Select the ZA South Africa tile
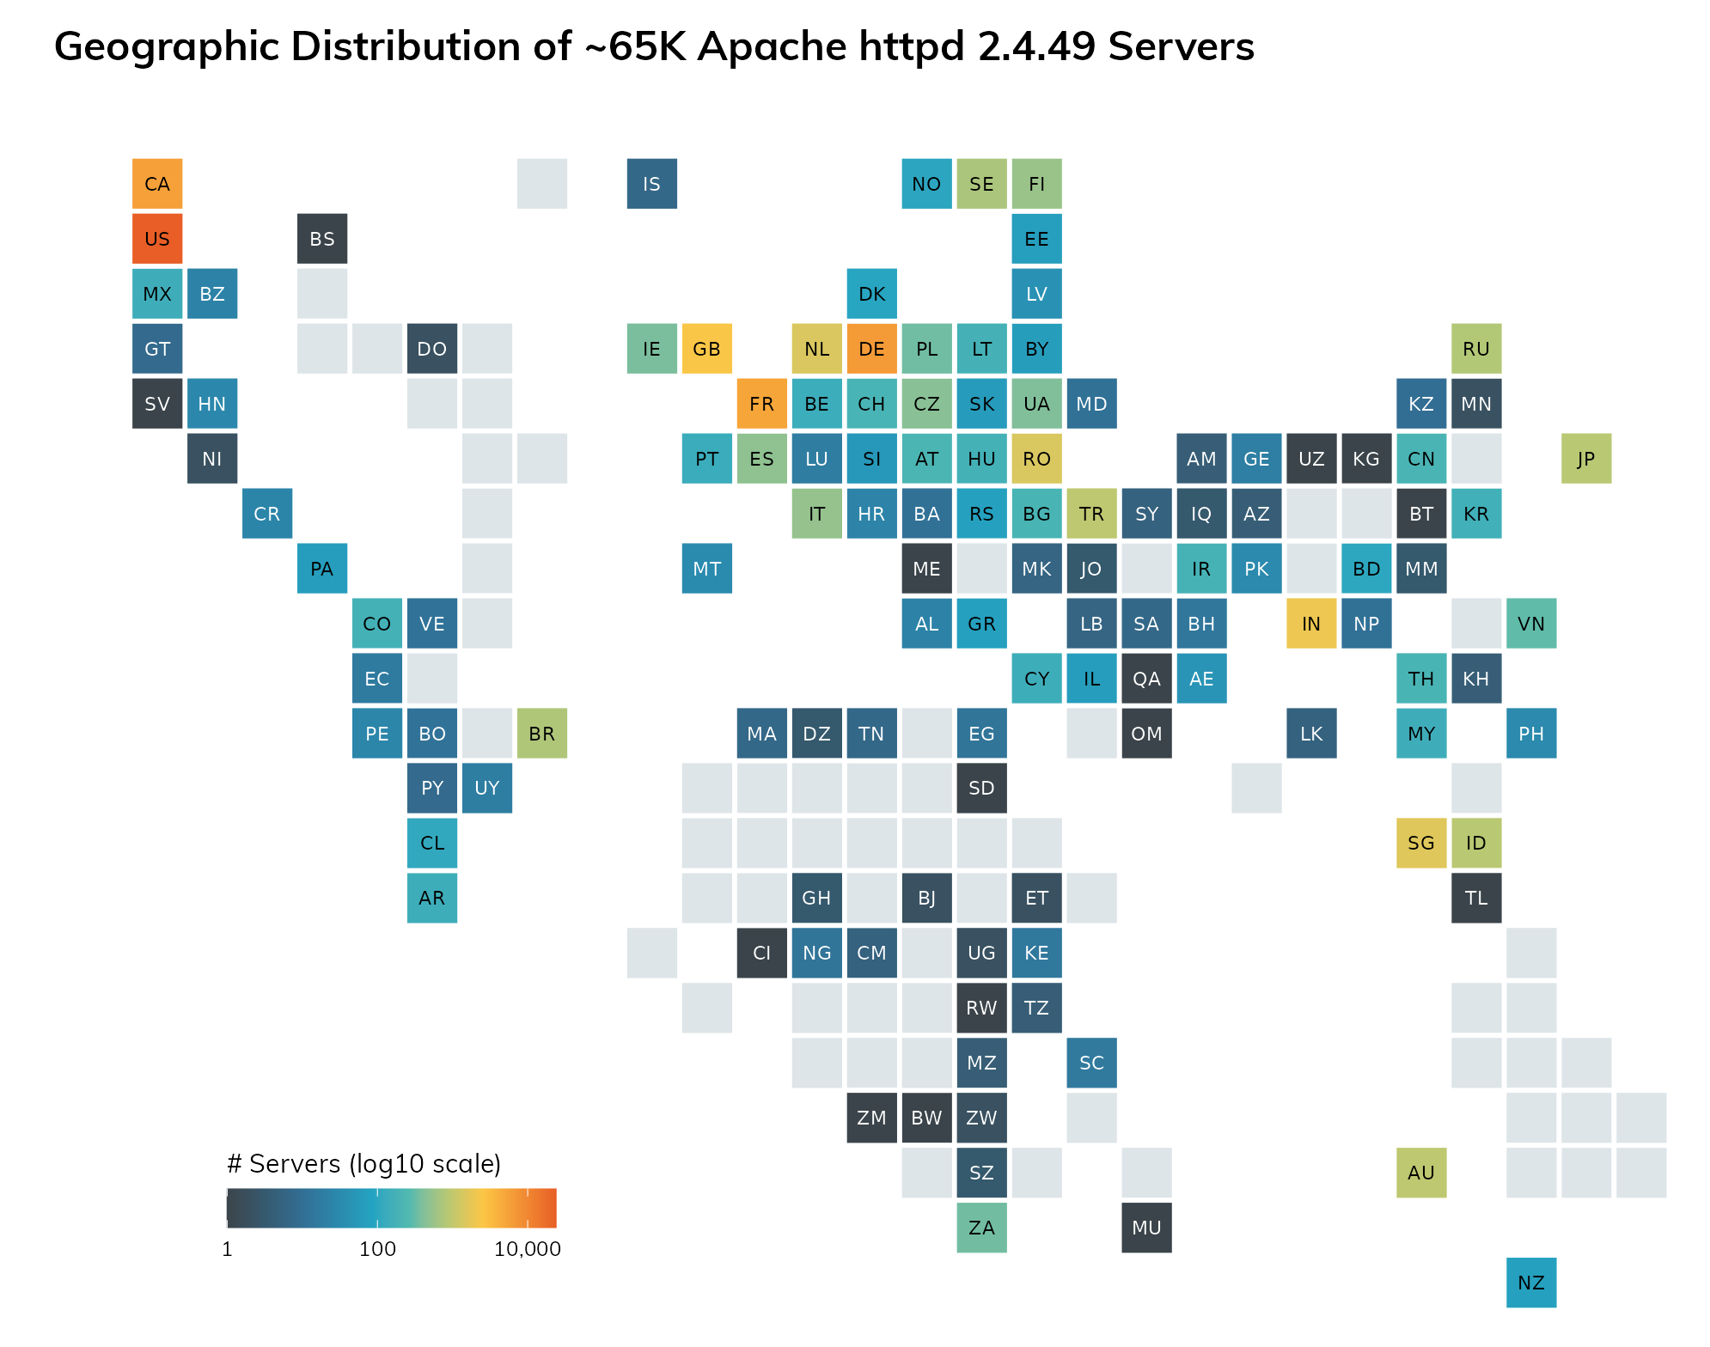The image size is (1710, 1347). tap(981, 1228)
